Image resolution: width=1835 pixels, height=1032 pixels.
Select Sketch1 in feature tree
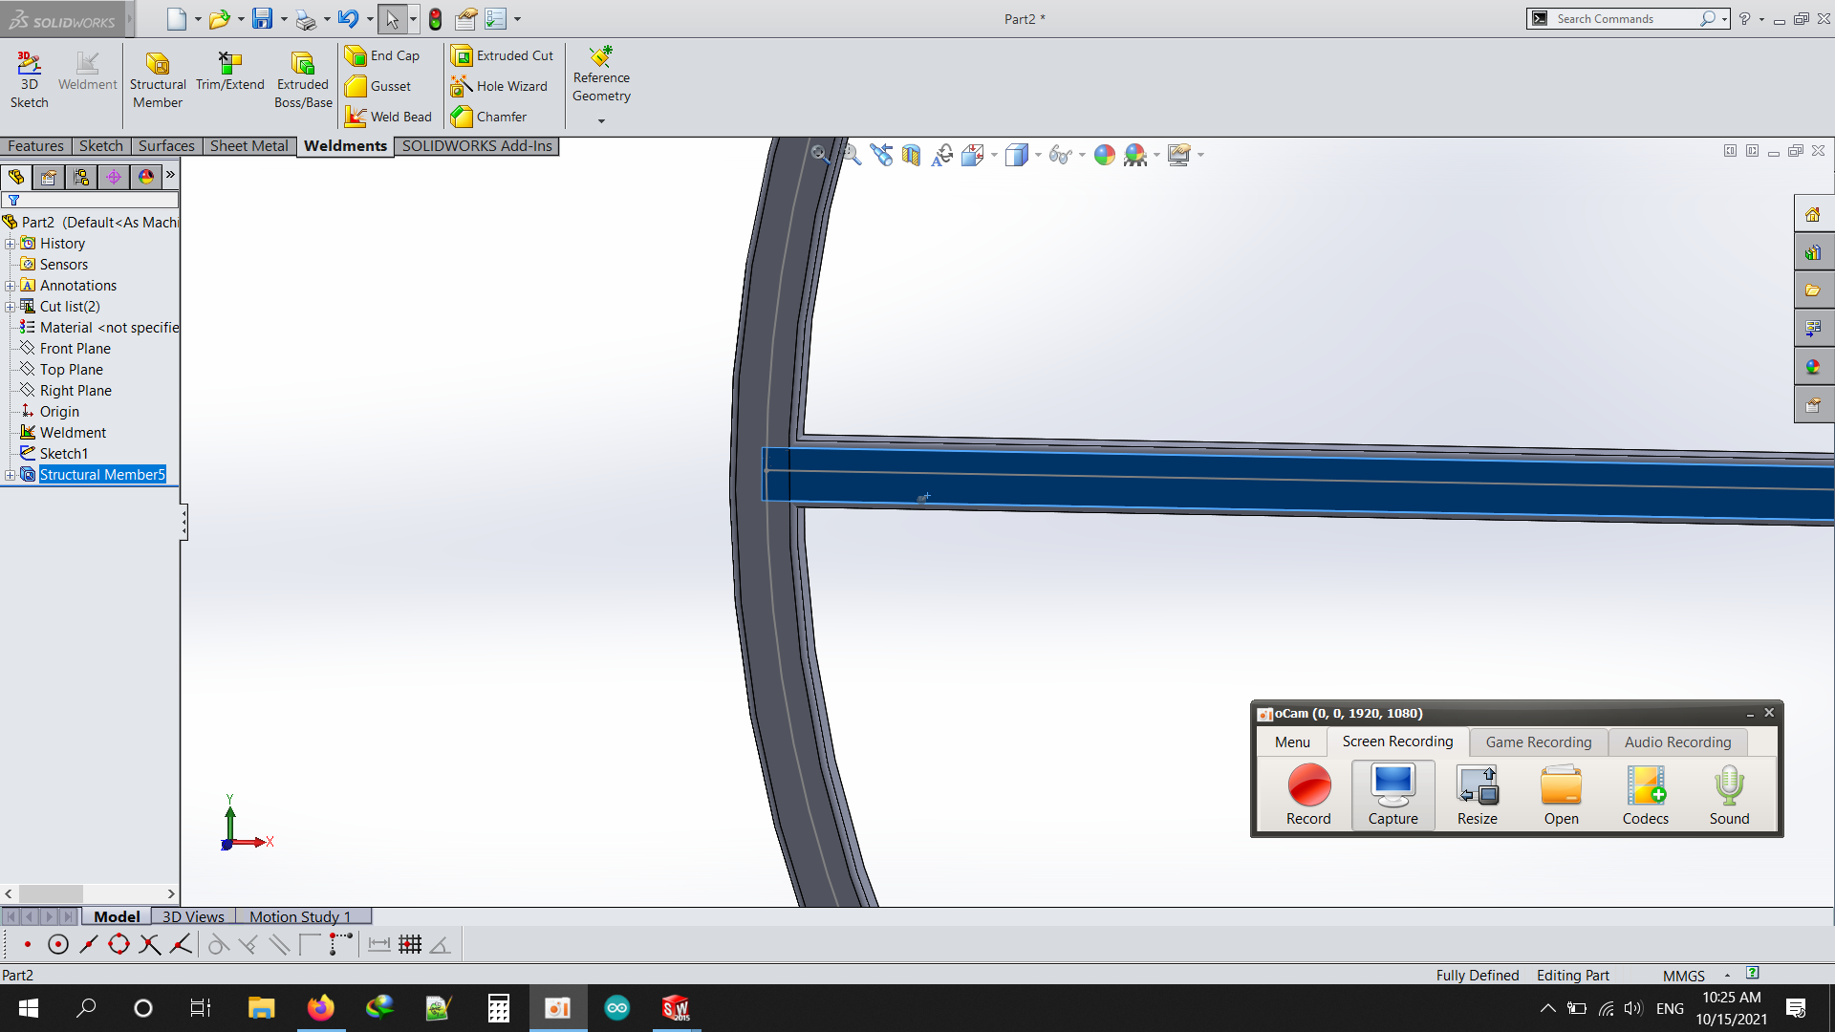[x=63, y=454]
